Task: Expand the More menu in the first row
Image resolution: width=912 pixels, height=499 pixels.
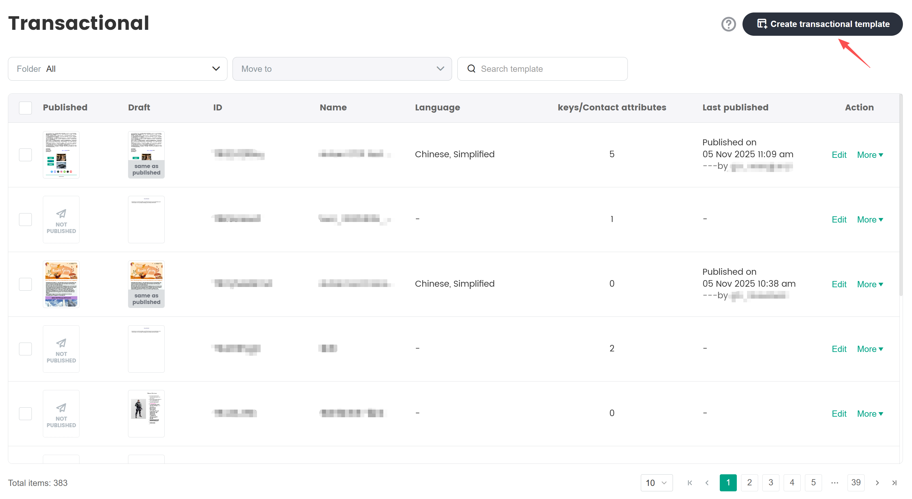Action: click(x=870, y=155)
